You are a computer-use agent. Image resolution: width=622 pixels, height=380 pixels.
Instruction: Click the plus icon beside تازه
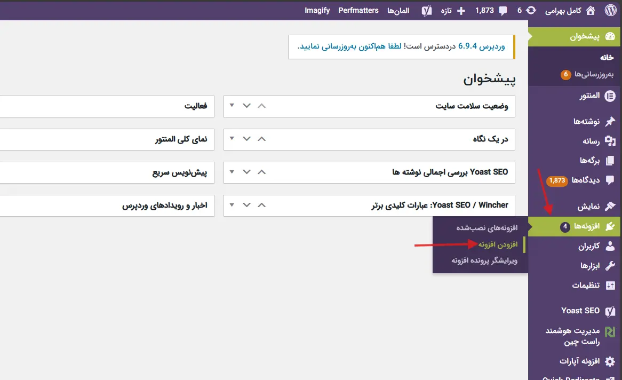click(x=461, y=11)
